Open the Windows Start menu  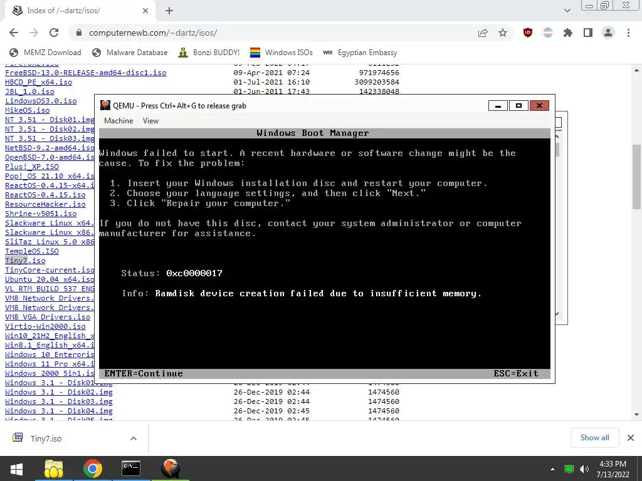point(16,468)
